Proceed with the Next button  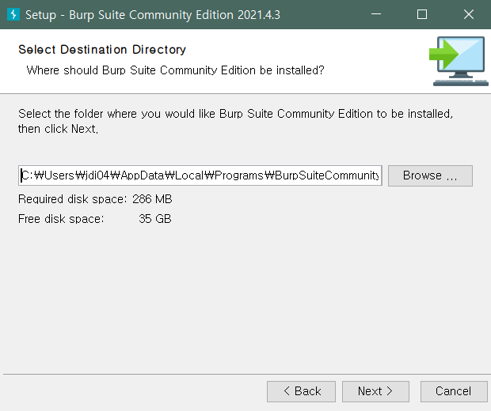pos(375,391)
